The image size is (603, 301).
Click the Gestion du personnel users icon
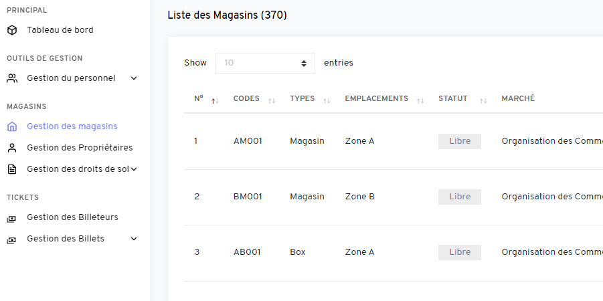pos(12,78)
